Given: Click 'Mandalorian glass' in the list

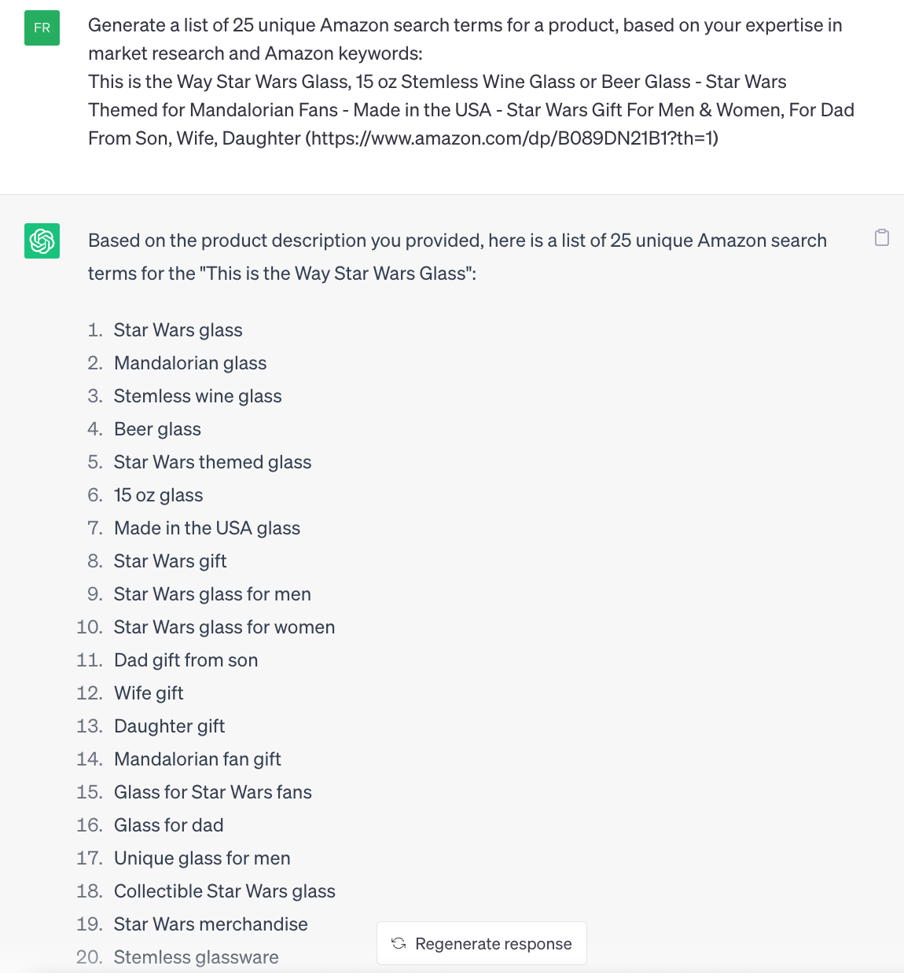Looking at the screenshot, I should coord(190,363).
